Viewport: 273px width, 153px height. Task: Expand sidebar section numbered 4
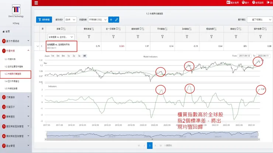(15, 117)
